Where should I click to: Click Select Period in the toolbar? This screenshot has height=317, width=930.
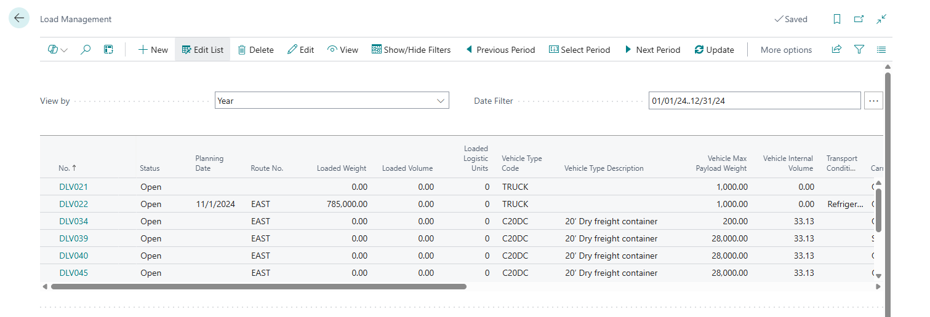(x=579, y=50)
